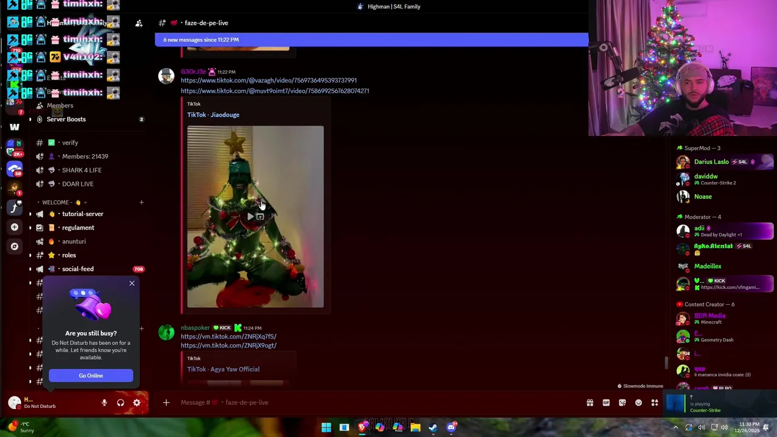Open the sticker picker
This screenshot has width=777, height=437.
tap(622, 402)
